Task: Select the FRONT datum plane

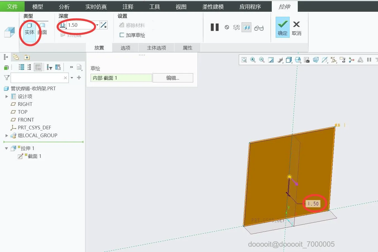Action: [x=22, y=120]
